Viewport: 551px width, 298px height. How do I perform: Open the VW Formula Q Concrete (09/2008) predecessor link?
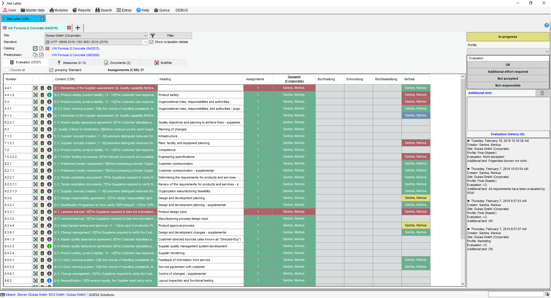(75, 55)
